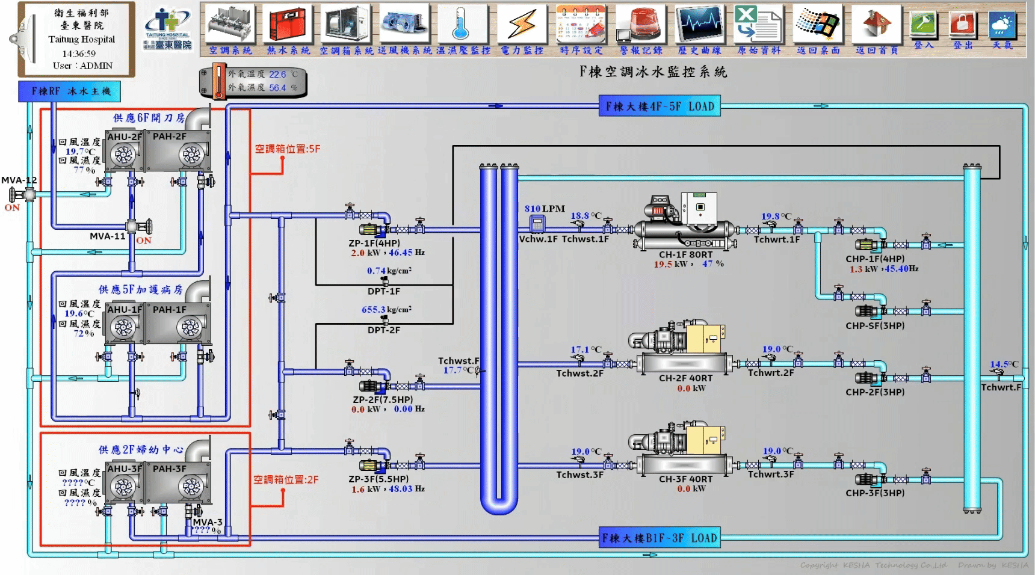Select the 空調箱系統 air handling unit menu
1035x575 pixels.
[x=345, y=25]
